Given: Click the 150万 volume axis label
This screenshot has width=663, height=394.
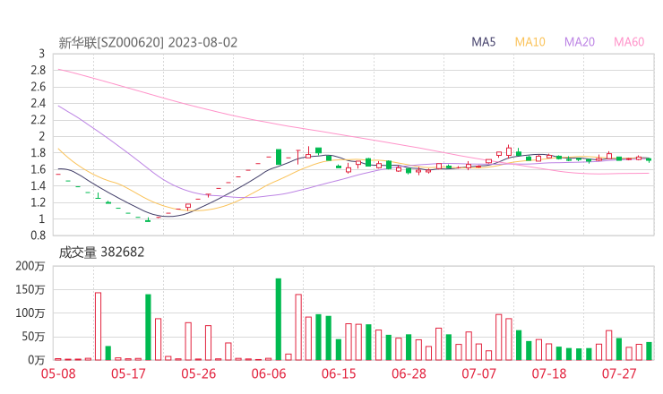Looking at the screenshot, I should tap(30, 290).
